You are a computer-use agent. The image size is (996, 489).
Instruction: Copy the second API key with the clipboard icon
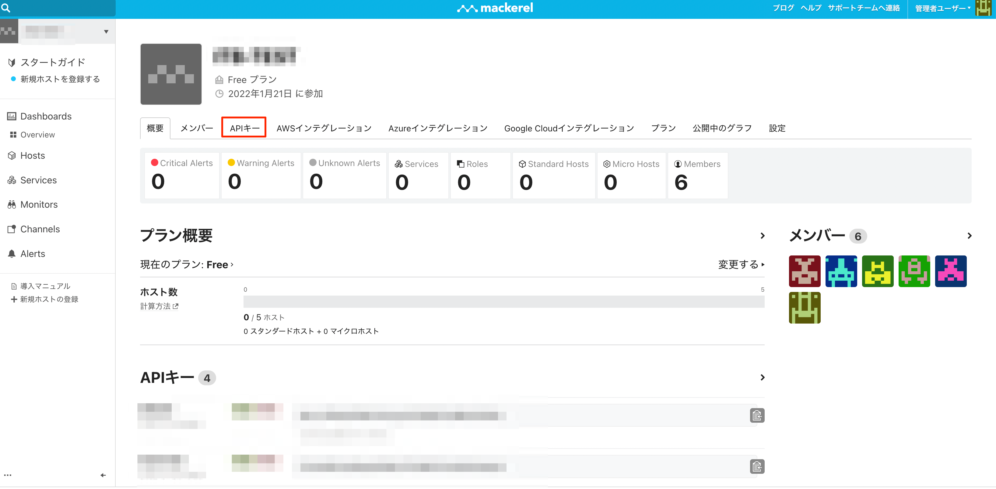tap(757, 466)
